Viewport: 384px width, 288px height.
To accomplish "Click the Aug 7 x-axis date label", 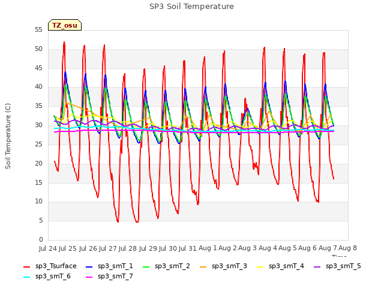I will tap(328, 248).
